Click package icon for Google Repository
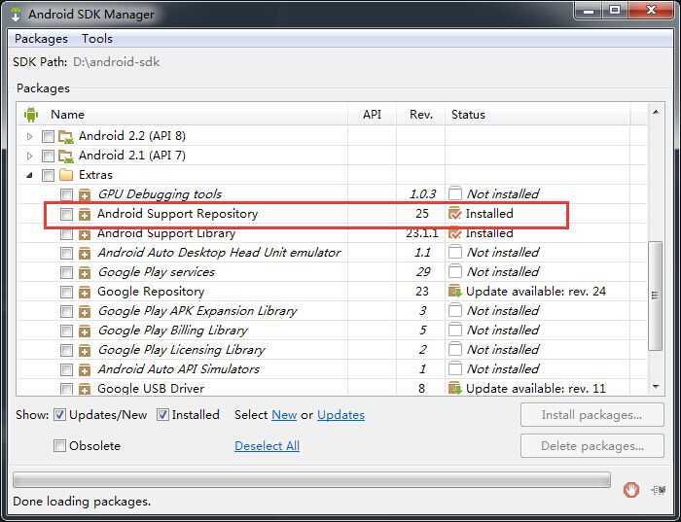Screen dimensions: 681x522 click(85, 292)
